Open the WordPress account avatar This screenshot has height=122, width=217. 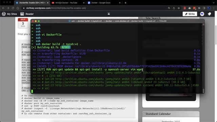pyautogui.click(x=202, y=14)
